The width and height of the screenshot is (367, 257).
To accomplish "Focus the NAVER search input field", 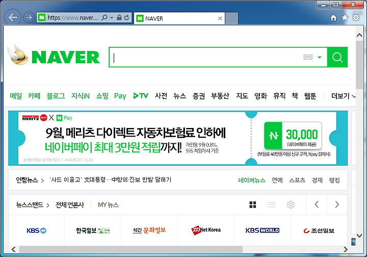I will [206, 57].
